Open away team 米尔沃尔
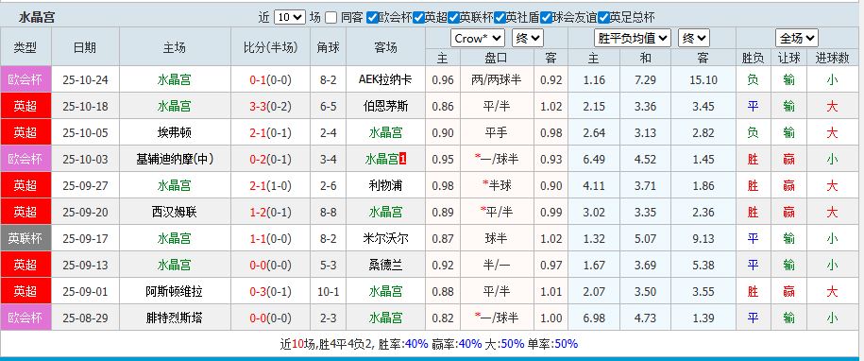 click(385, 239)
